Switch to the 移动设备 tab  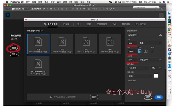coord(126,24)
